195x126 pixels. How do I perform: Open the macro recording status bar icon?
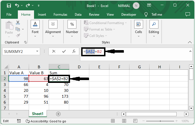20,121
